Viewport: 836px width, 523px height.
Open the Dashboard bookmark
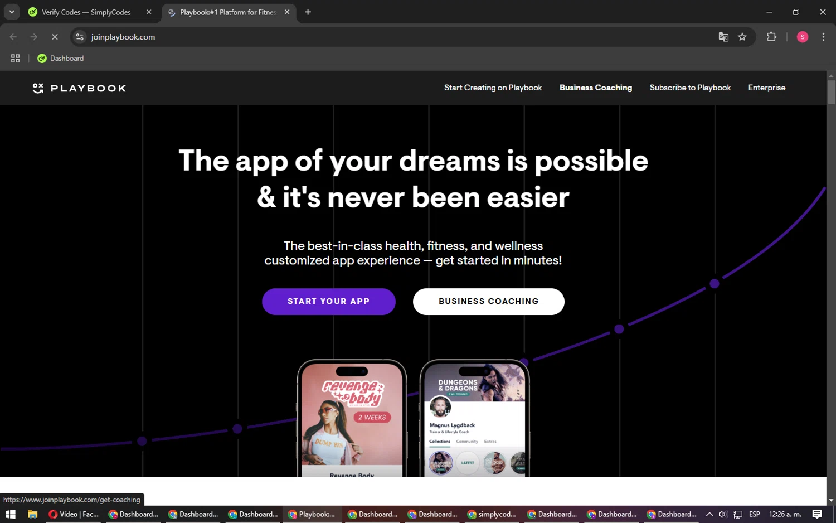(x=61, y=58)
